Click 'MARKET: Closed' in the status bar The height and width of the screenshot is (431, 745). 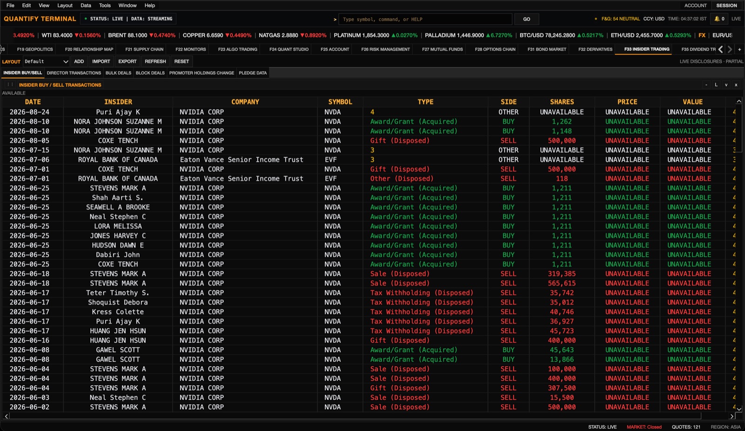pyautogui.click(x=644, y=427)
